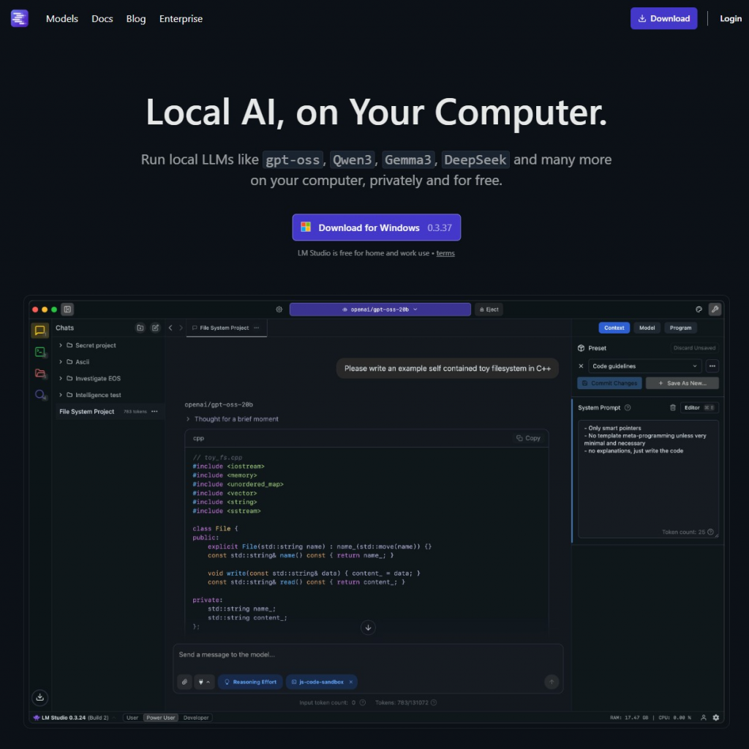This screenshot has height=749, width=749.
Task: Switch to the Model tab
Action: click(647, 328)
